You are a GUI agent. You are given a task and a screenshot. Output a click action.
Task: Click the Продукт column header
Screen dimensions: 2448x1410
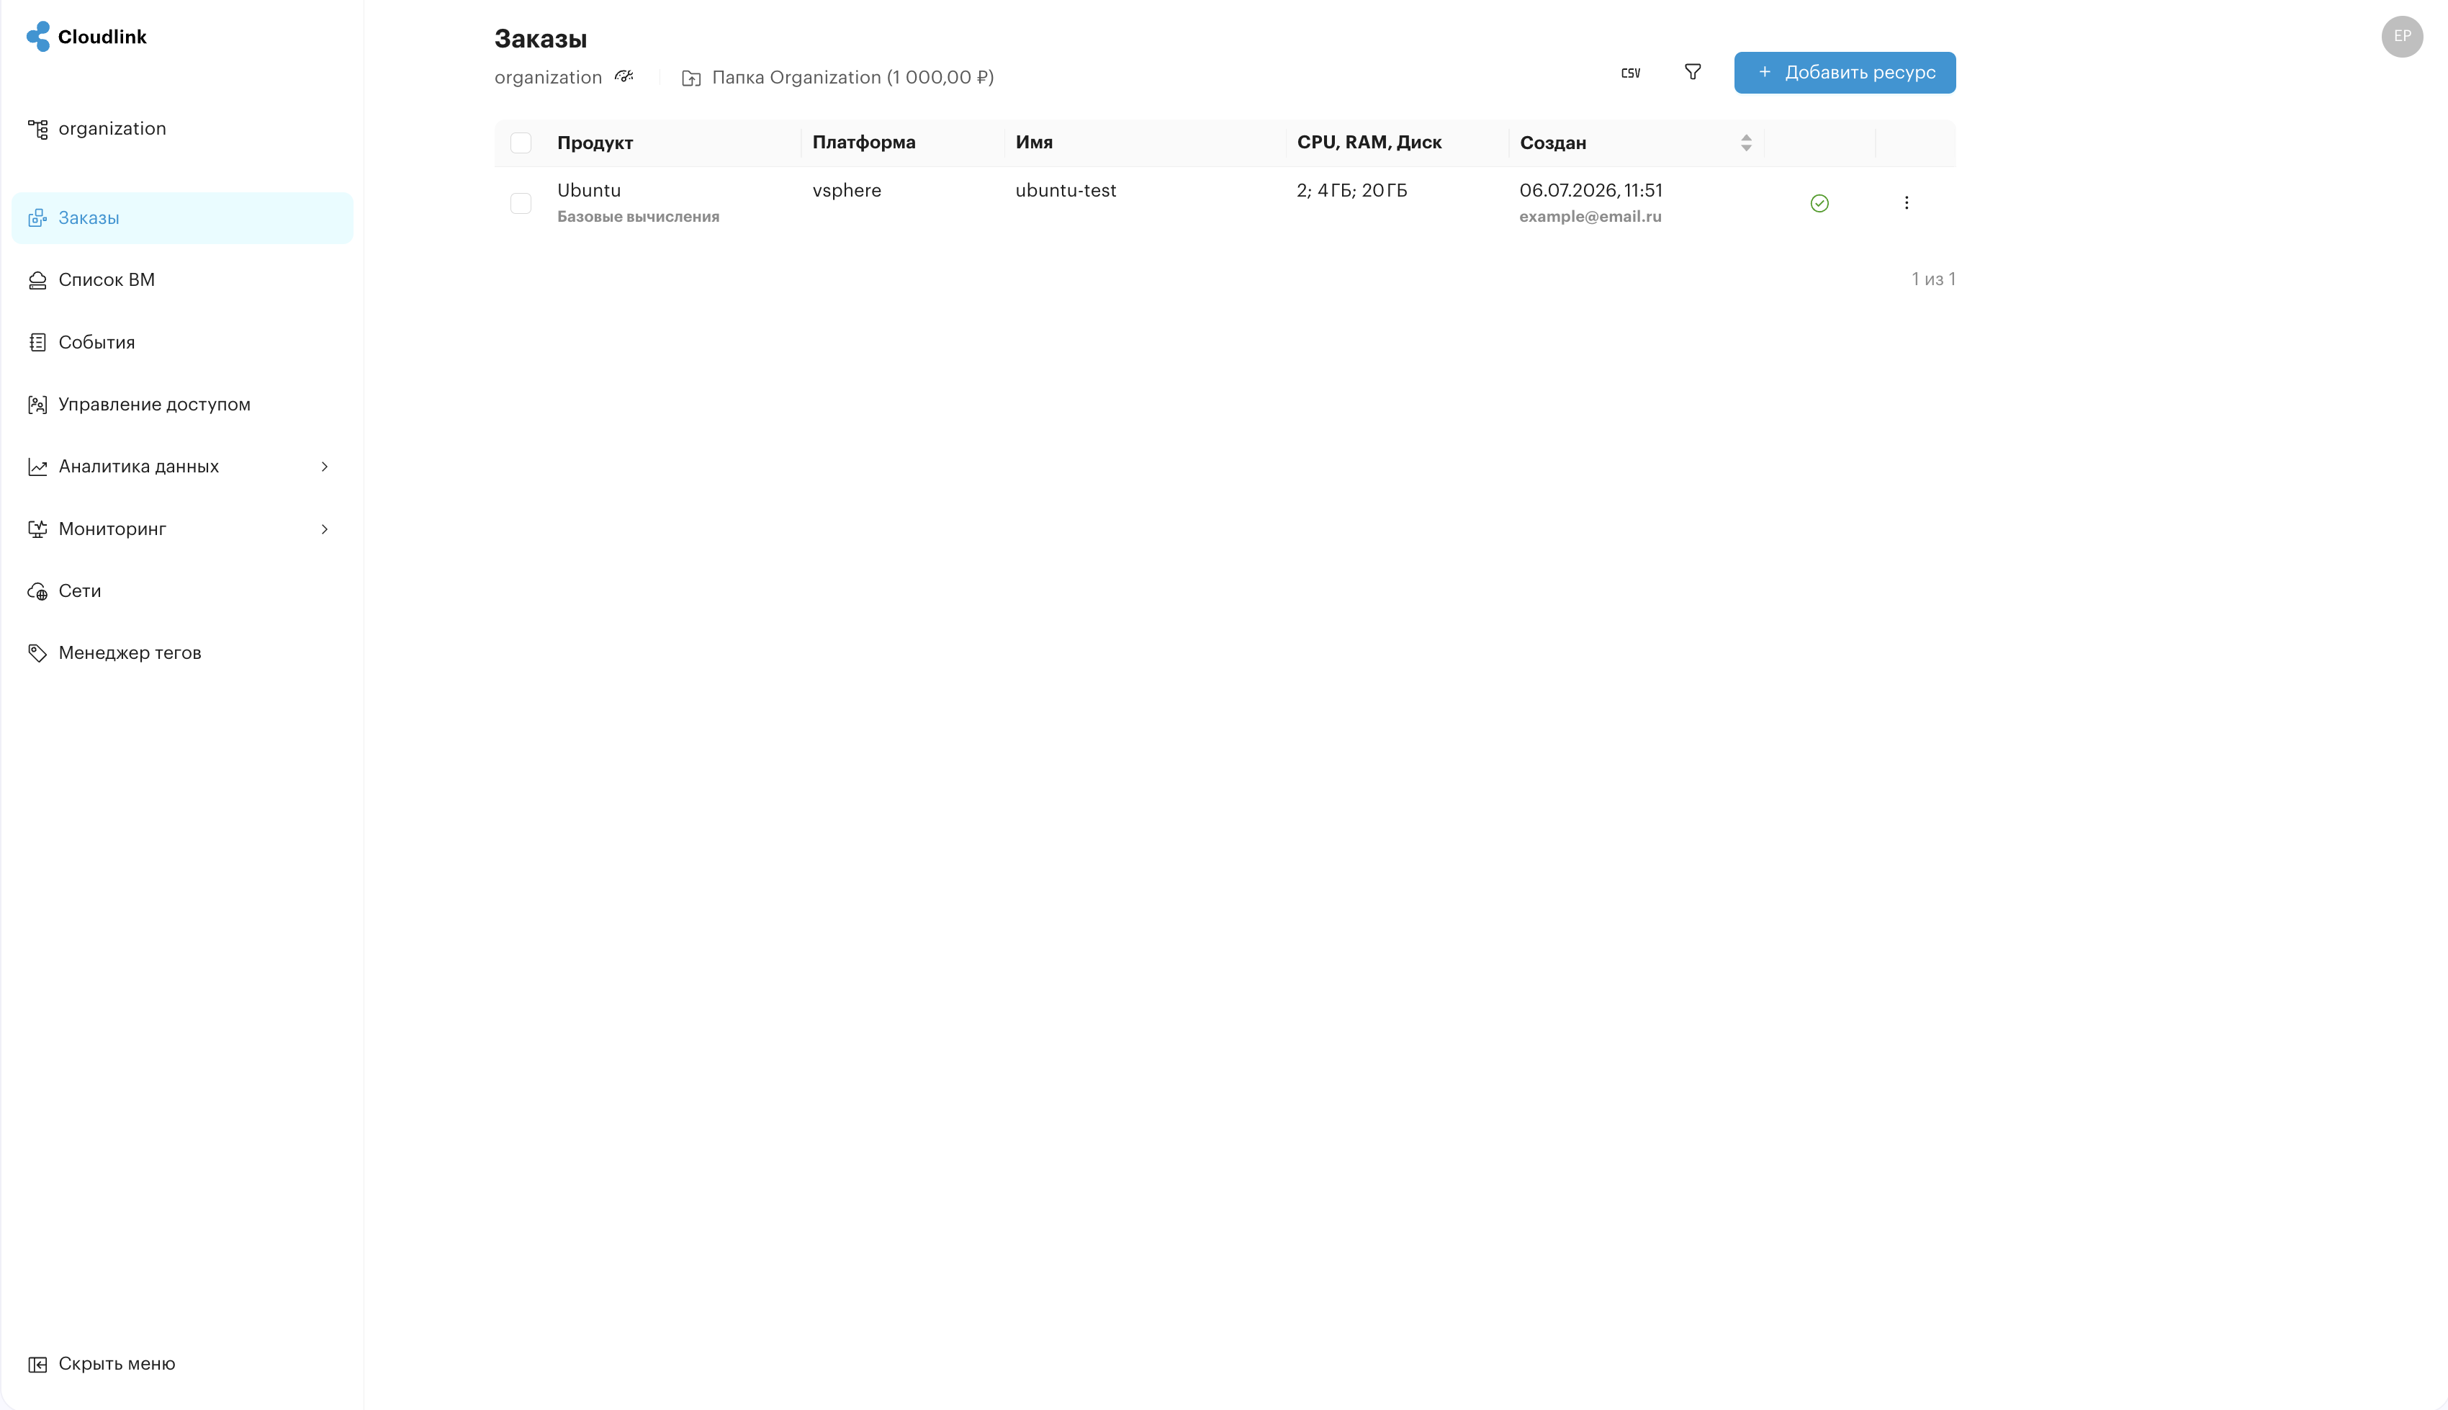594,143
